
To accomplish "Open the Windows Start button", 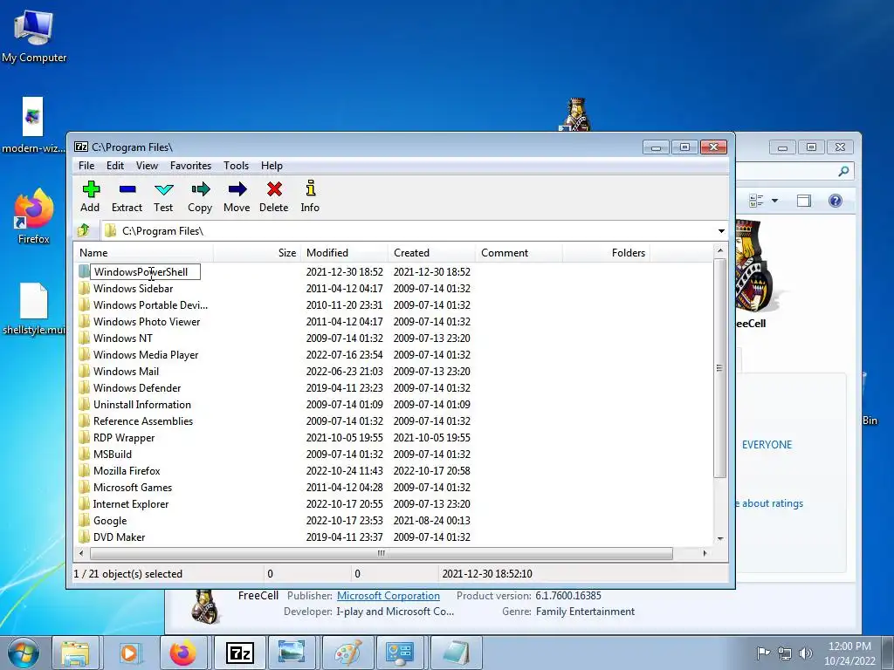I will [x=24, y=653].
